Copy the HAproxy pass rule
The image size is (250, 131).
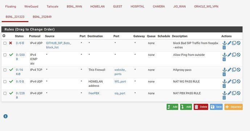pyautogui.click(x=234, y=70)
